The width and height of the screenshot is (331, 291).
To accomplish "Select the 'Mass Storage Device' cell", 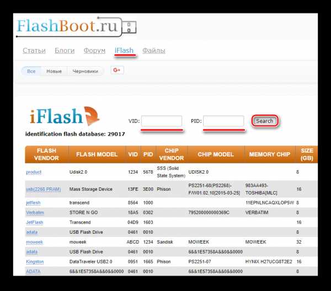I will click(x=91, y=189).
